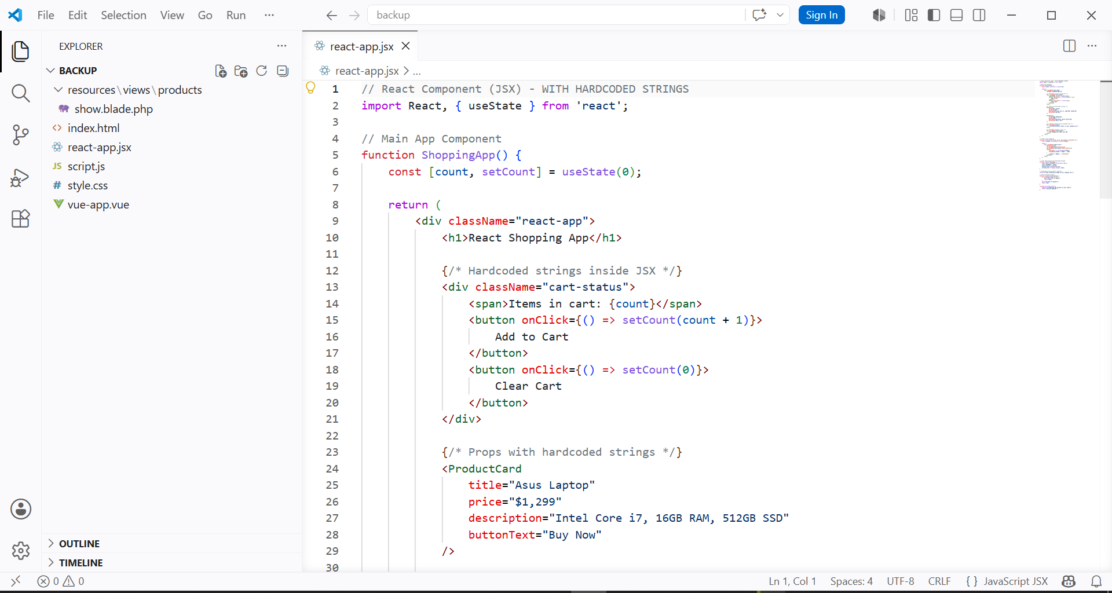Change indentation via Spaces: 4
Viewport: 1112px width, 593px height.
[x=851, y=581]
